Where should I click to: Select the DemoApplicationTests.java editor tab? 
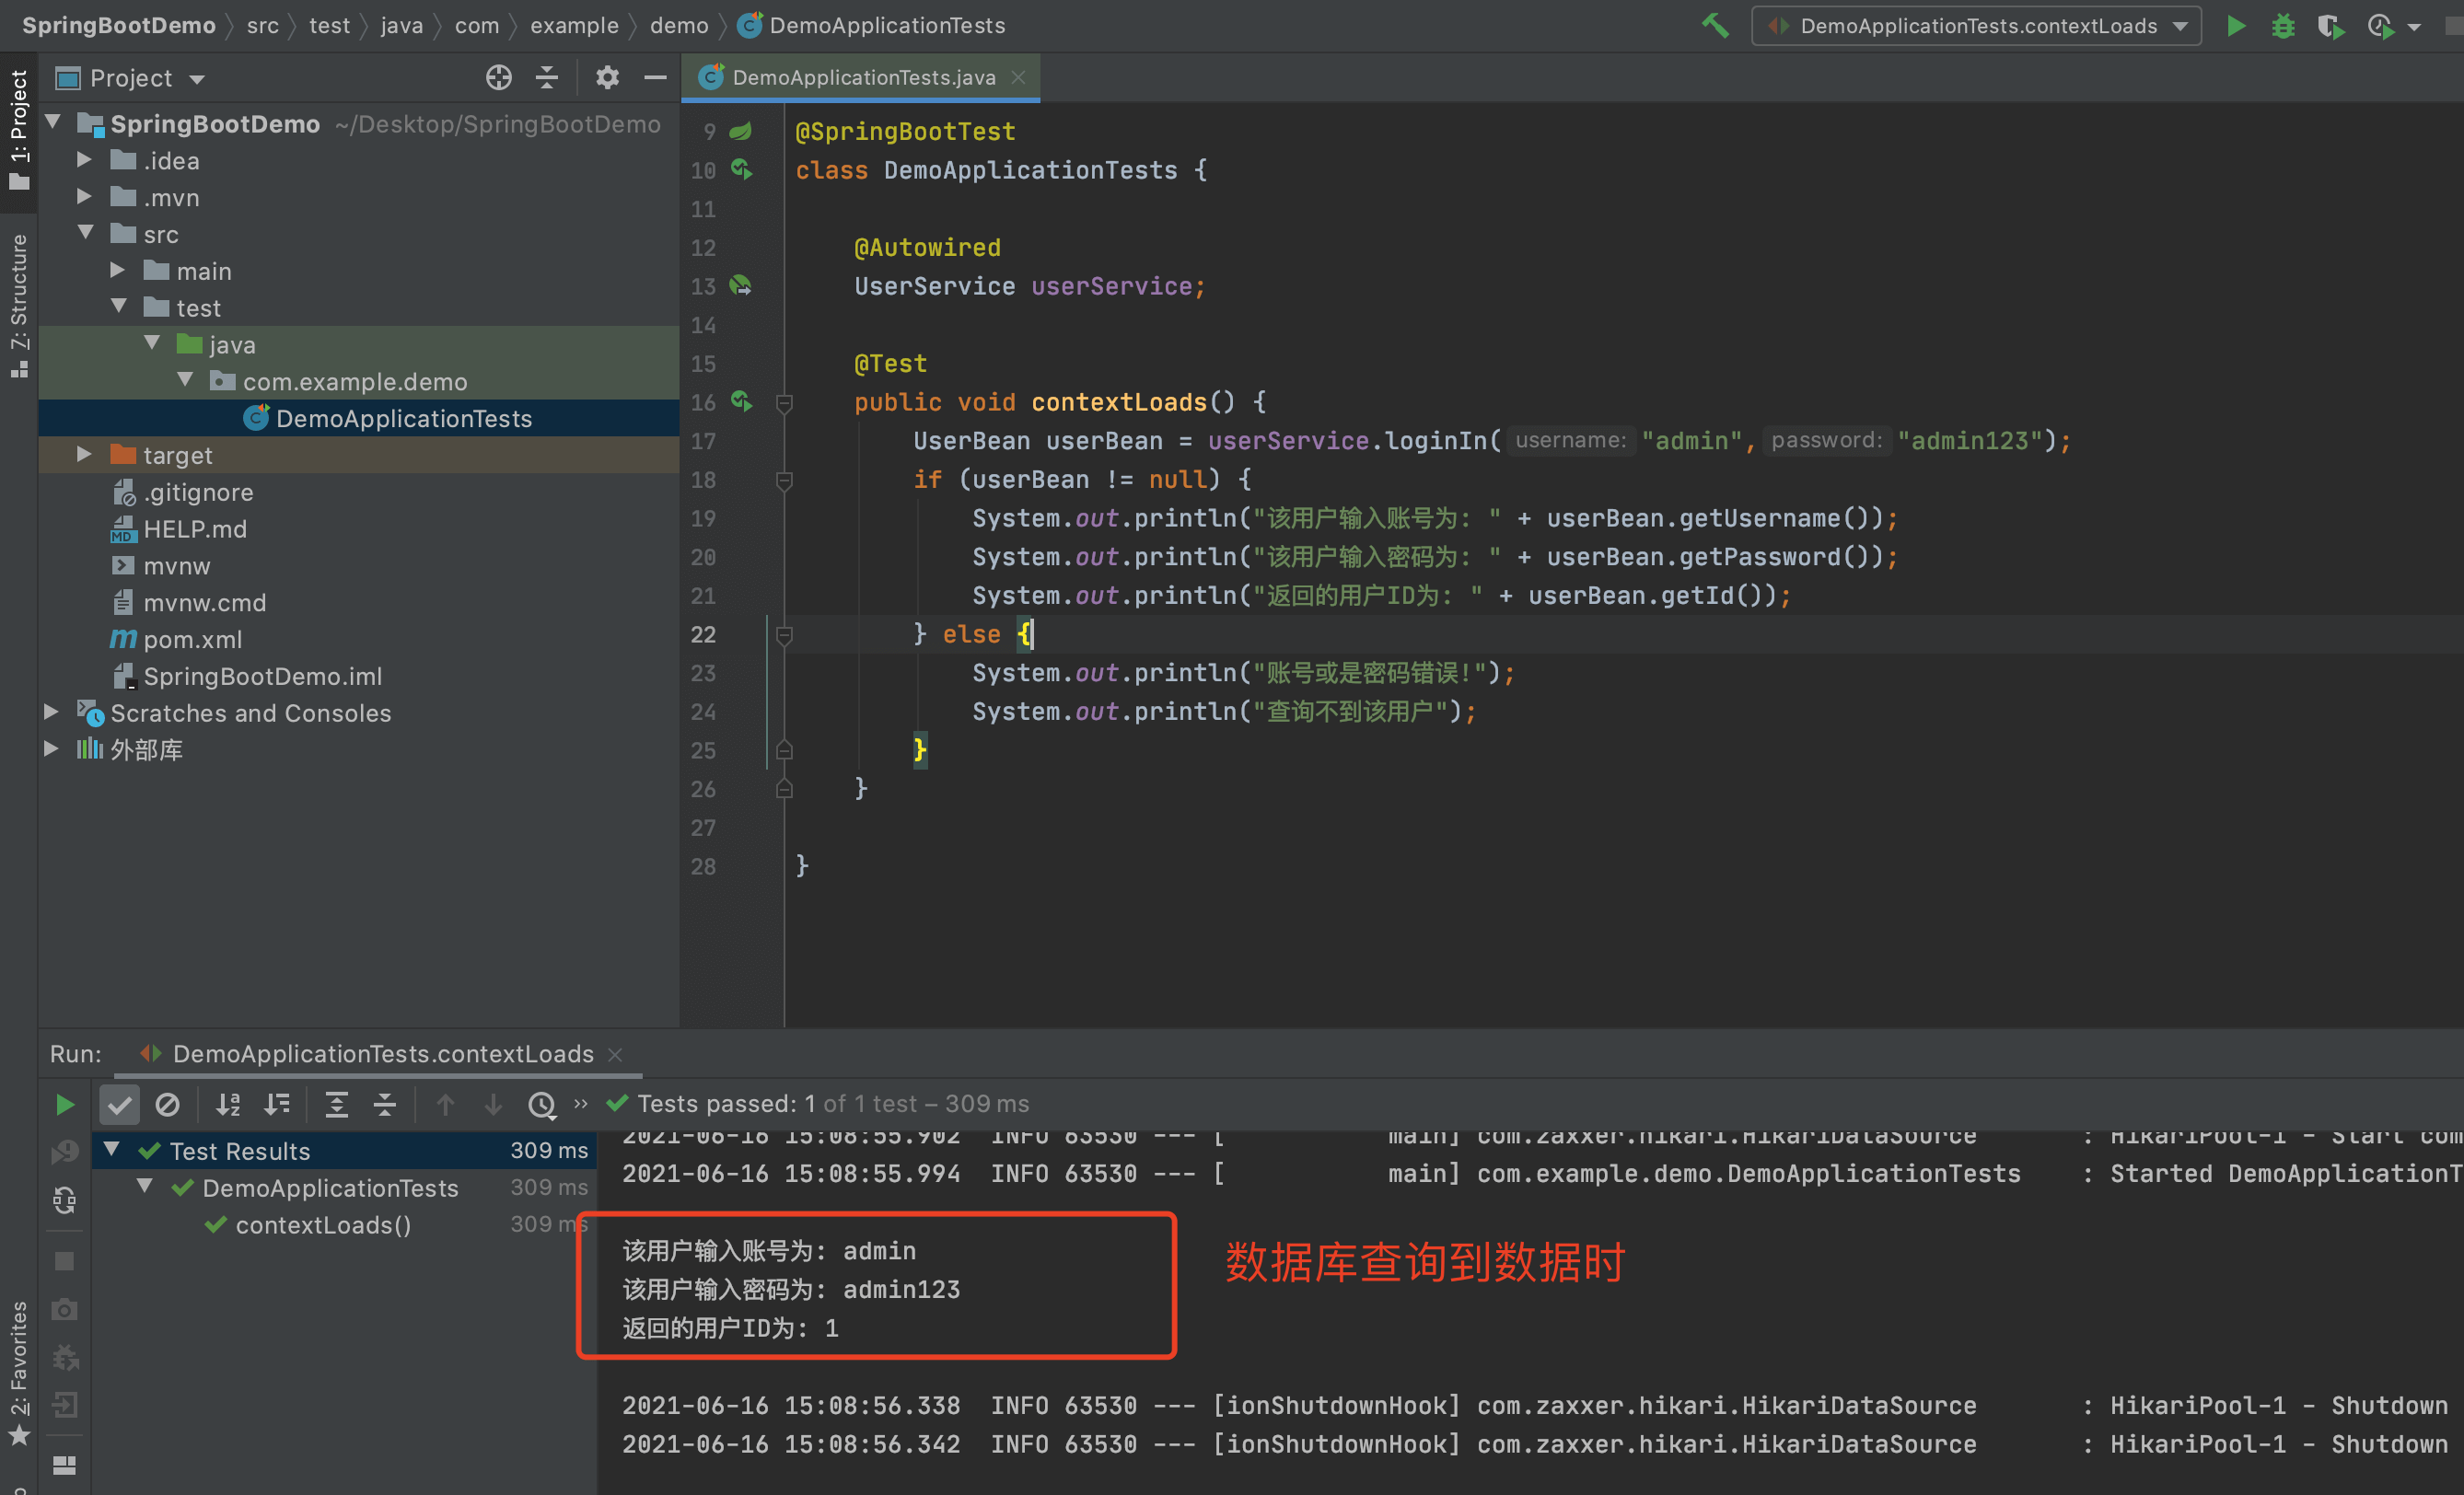862,77
